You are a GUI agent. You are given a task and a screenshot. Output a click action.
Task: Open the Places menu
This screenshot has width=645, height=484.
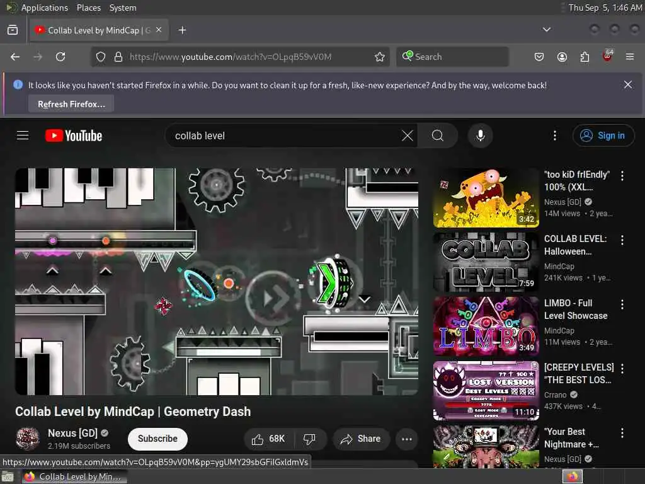tap(88, 8)
